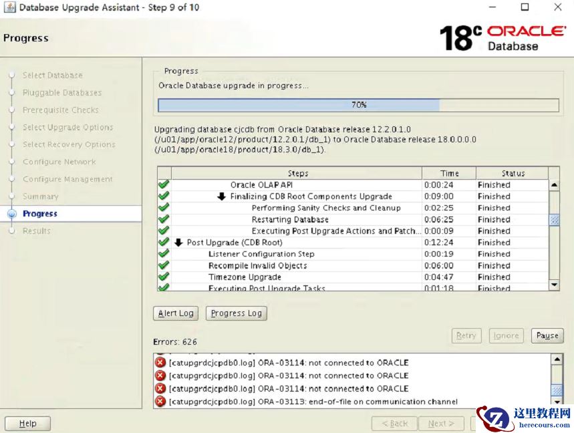This screenshot has height=433, width=574.
Task: Open the Progress Log
Action: [x=236, y=313]
